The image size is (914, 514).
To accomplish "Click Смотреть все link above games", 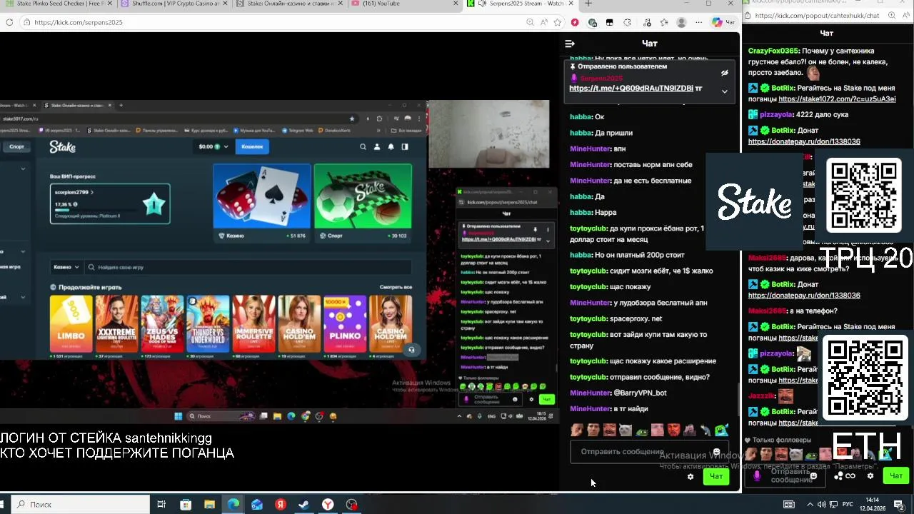I will click(x=396, y=287).
